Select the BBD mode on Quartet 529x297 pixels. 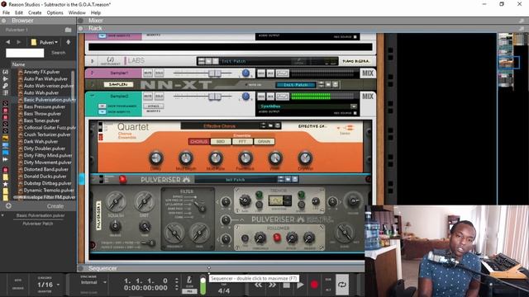[x=221, y=142]
